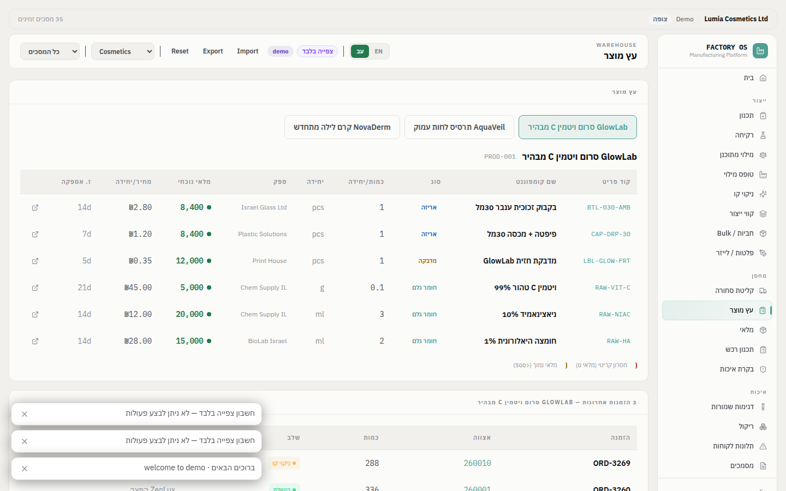Click the Factory OS logo icon
Image resolution: width=786 pixels, height=491 pixels.
tap(760, 51)
